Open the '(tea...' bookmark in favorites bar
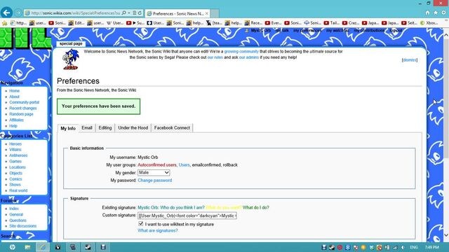The width and height of the screenshot is (449, 252). [x=214, y=23]
